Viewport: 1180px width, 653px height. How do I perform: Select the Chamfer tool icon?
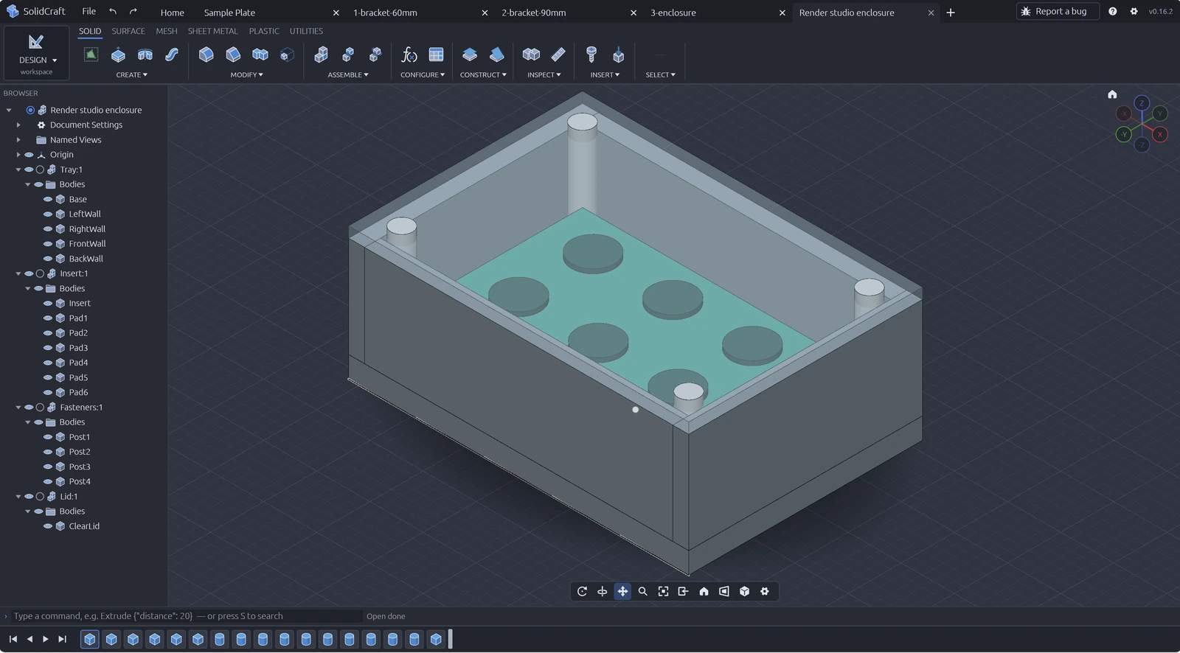point(233,55)
